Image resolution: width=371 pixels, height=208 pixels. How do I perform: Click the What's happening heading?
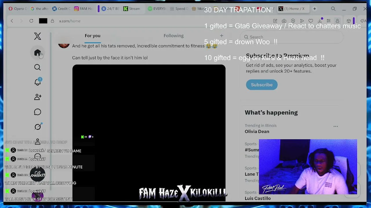click(x=271, y=112)
